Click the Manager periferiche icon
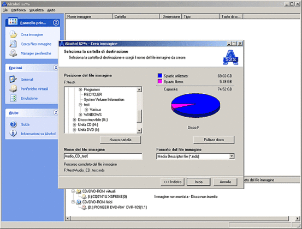302x229 pixels. tap(13, 53)
